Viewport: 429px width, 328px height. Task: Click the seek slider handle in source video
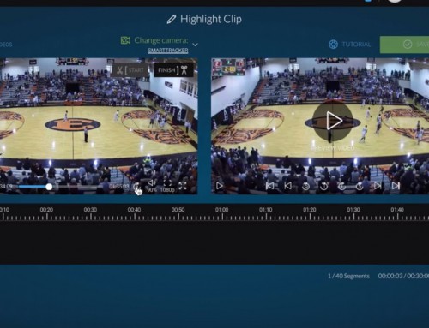(x=49, y=187)
